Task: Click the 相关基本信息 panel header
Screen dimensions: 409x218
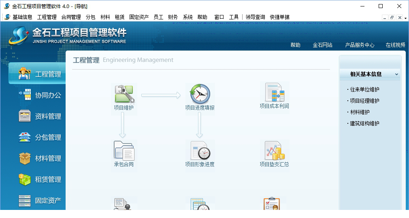Action: tap(370, 74)
